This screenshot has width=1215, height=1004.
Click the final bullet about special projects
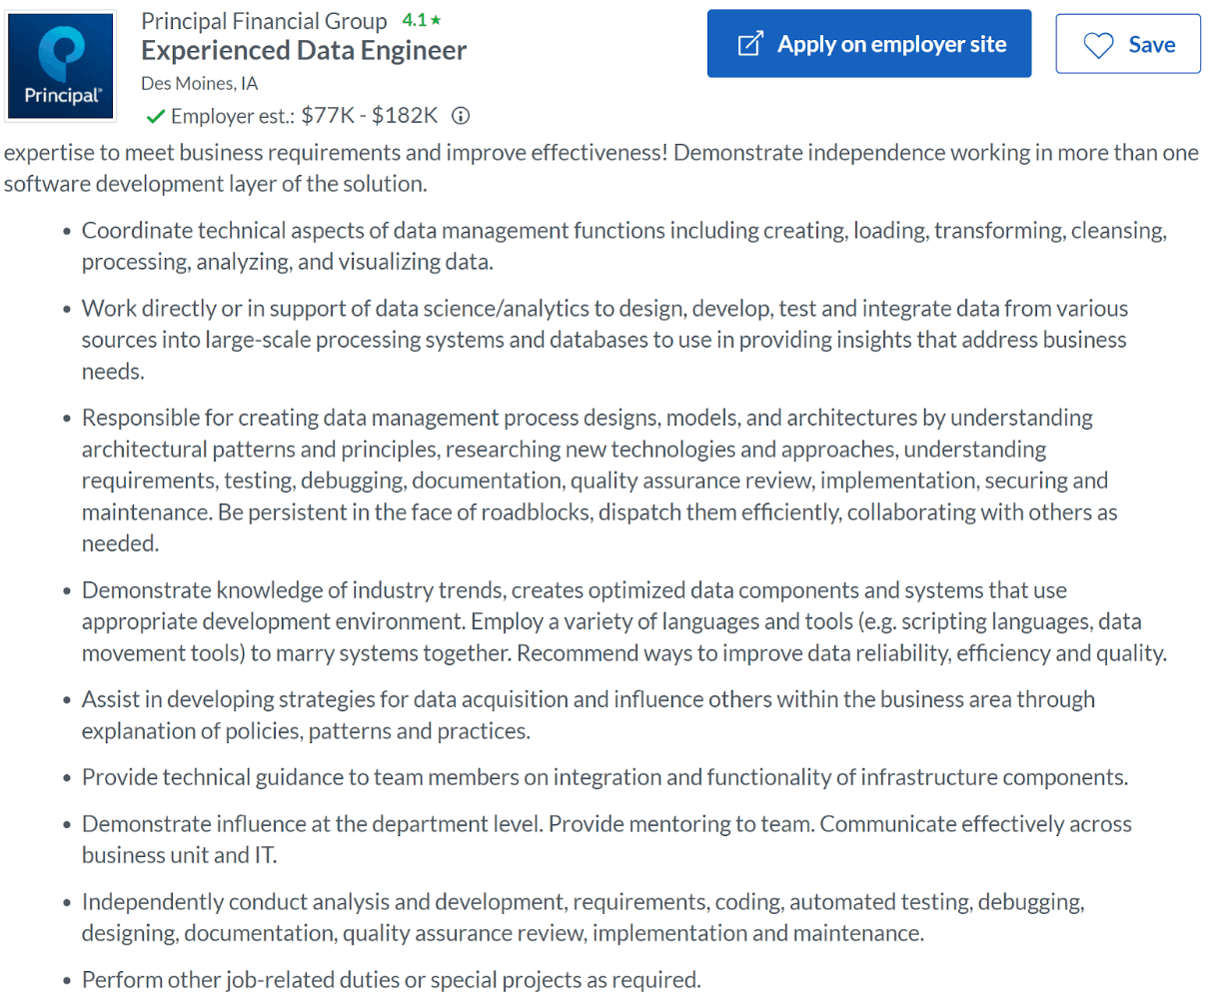(388, 980)
